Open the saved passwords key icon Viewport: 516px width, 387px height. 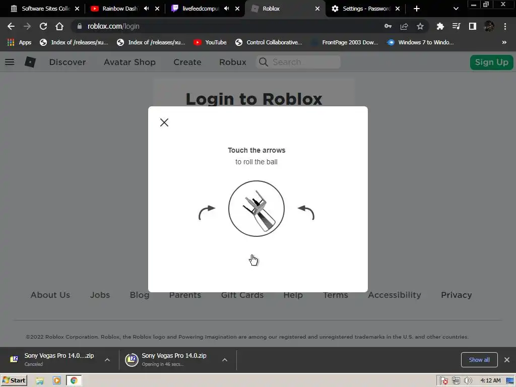[x=388, y=26]
